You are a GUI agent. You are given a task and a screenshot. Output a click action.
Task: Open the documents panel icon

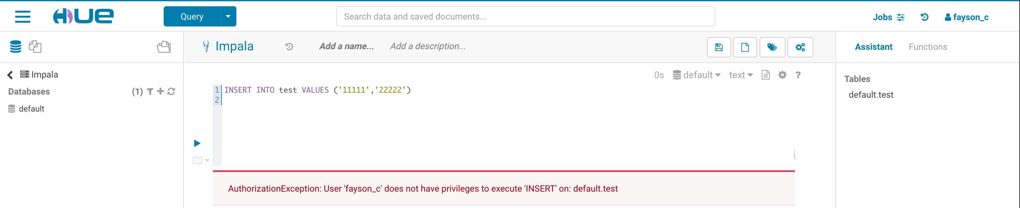point(35,47)
